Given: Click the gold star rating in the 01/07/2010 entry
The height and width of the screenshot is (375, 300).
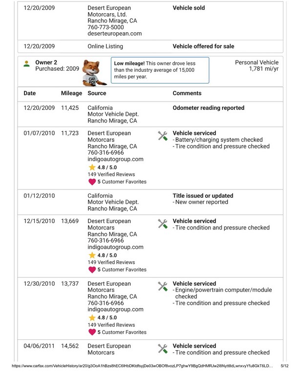Looking at the screenshot, I should [92, 167].
